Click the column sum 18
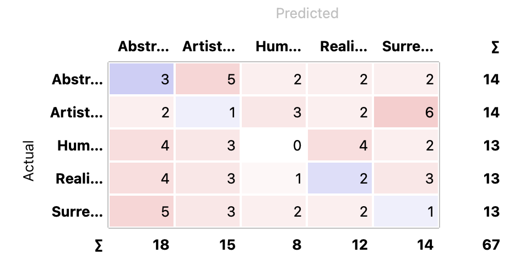This screenshot has width=531, height=269. (161, 245)
